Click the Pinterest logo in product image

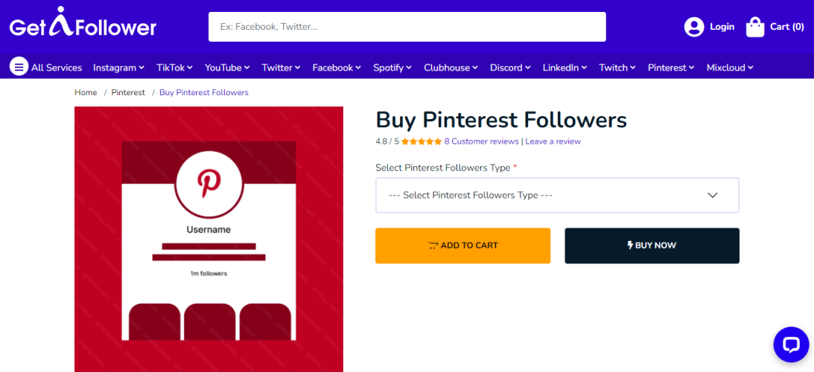pos(209,183)
